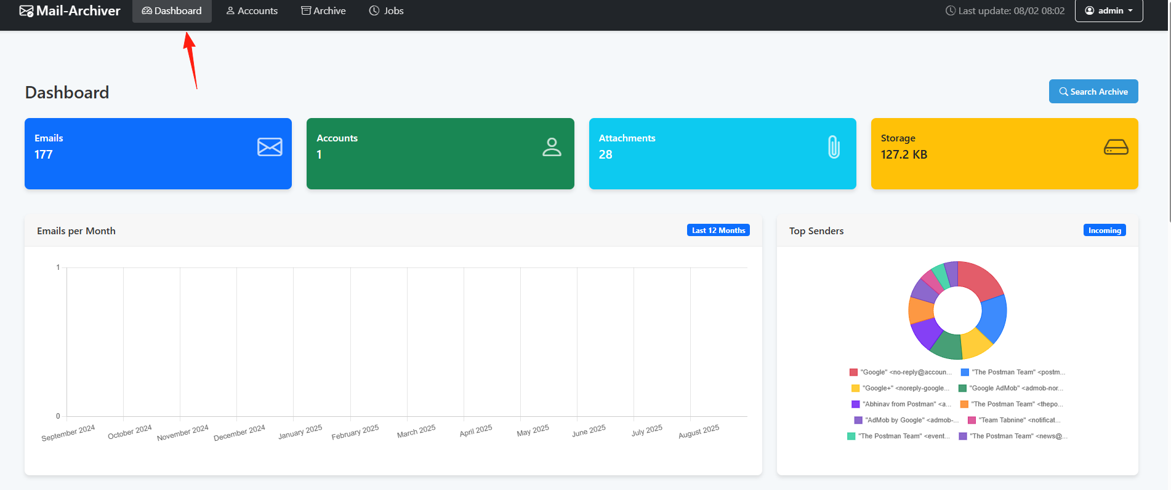The height and width of the screenshot is (490, 1171).
Task: Open the admin user dropdown menu
Action: [1109, 10]
